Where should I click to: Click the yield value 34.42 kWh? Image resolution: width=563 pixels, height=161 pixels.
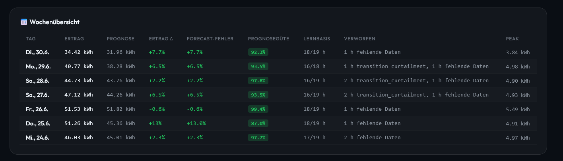click(x=79, y=52)
